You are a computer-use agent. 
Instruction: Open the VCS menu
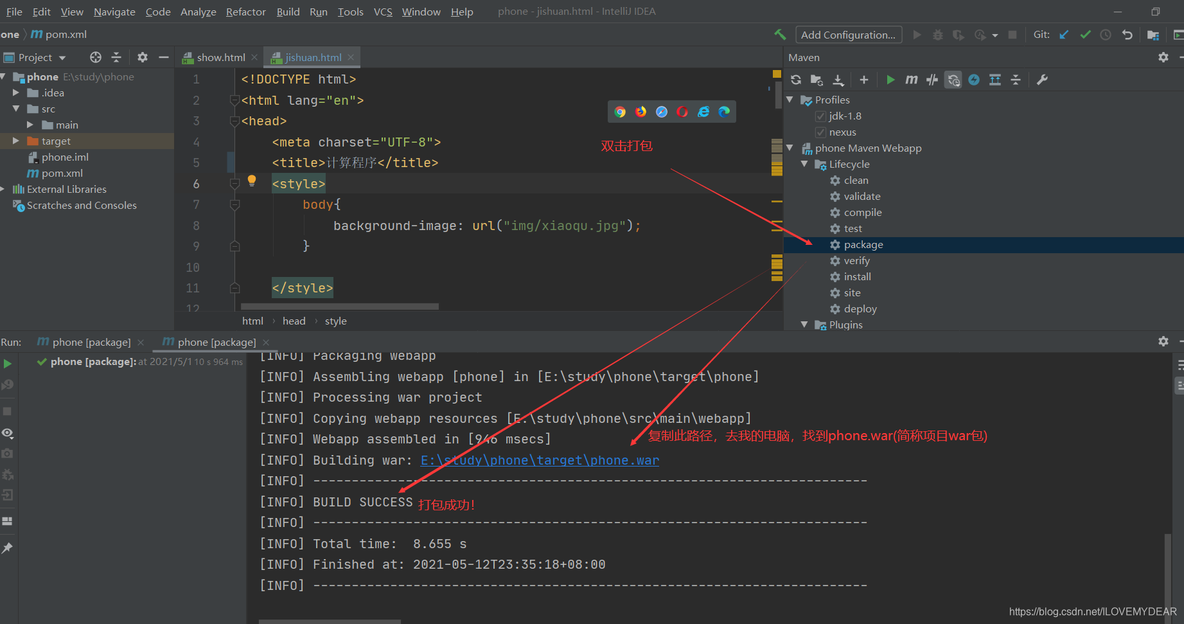click(x=383, y=12)
